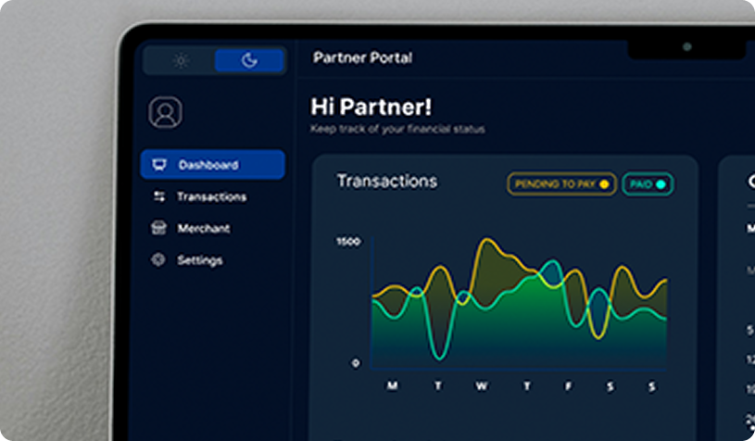Open the Settings page

pos(199,260)
